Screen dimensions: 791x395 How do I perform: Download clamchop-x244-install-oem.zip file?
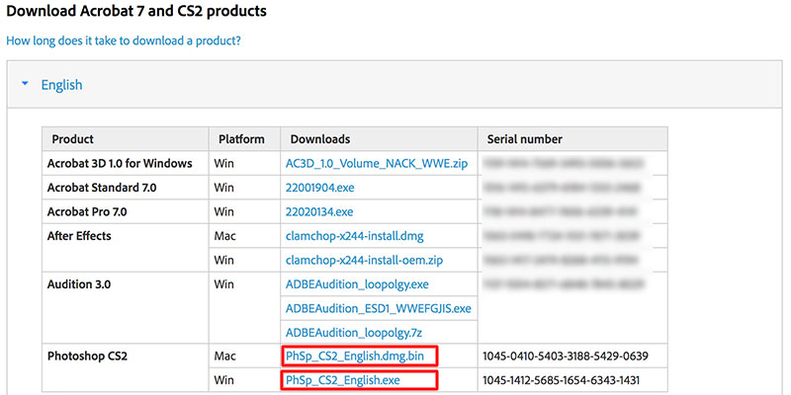(364, 260)
